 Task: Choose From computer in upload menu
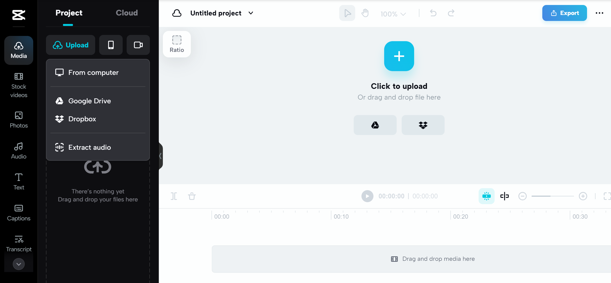coord(93,72)
